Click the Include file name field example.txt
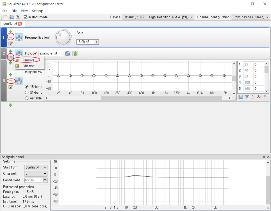Screen dimensions: 271x211 (x=51, y=53)
